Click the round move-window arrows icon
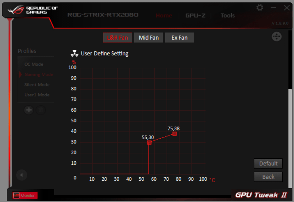 277,37
